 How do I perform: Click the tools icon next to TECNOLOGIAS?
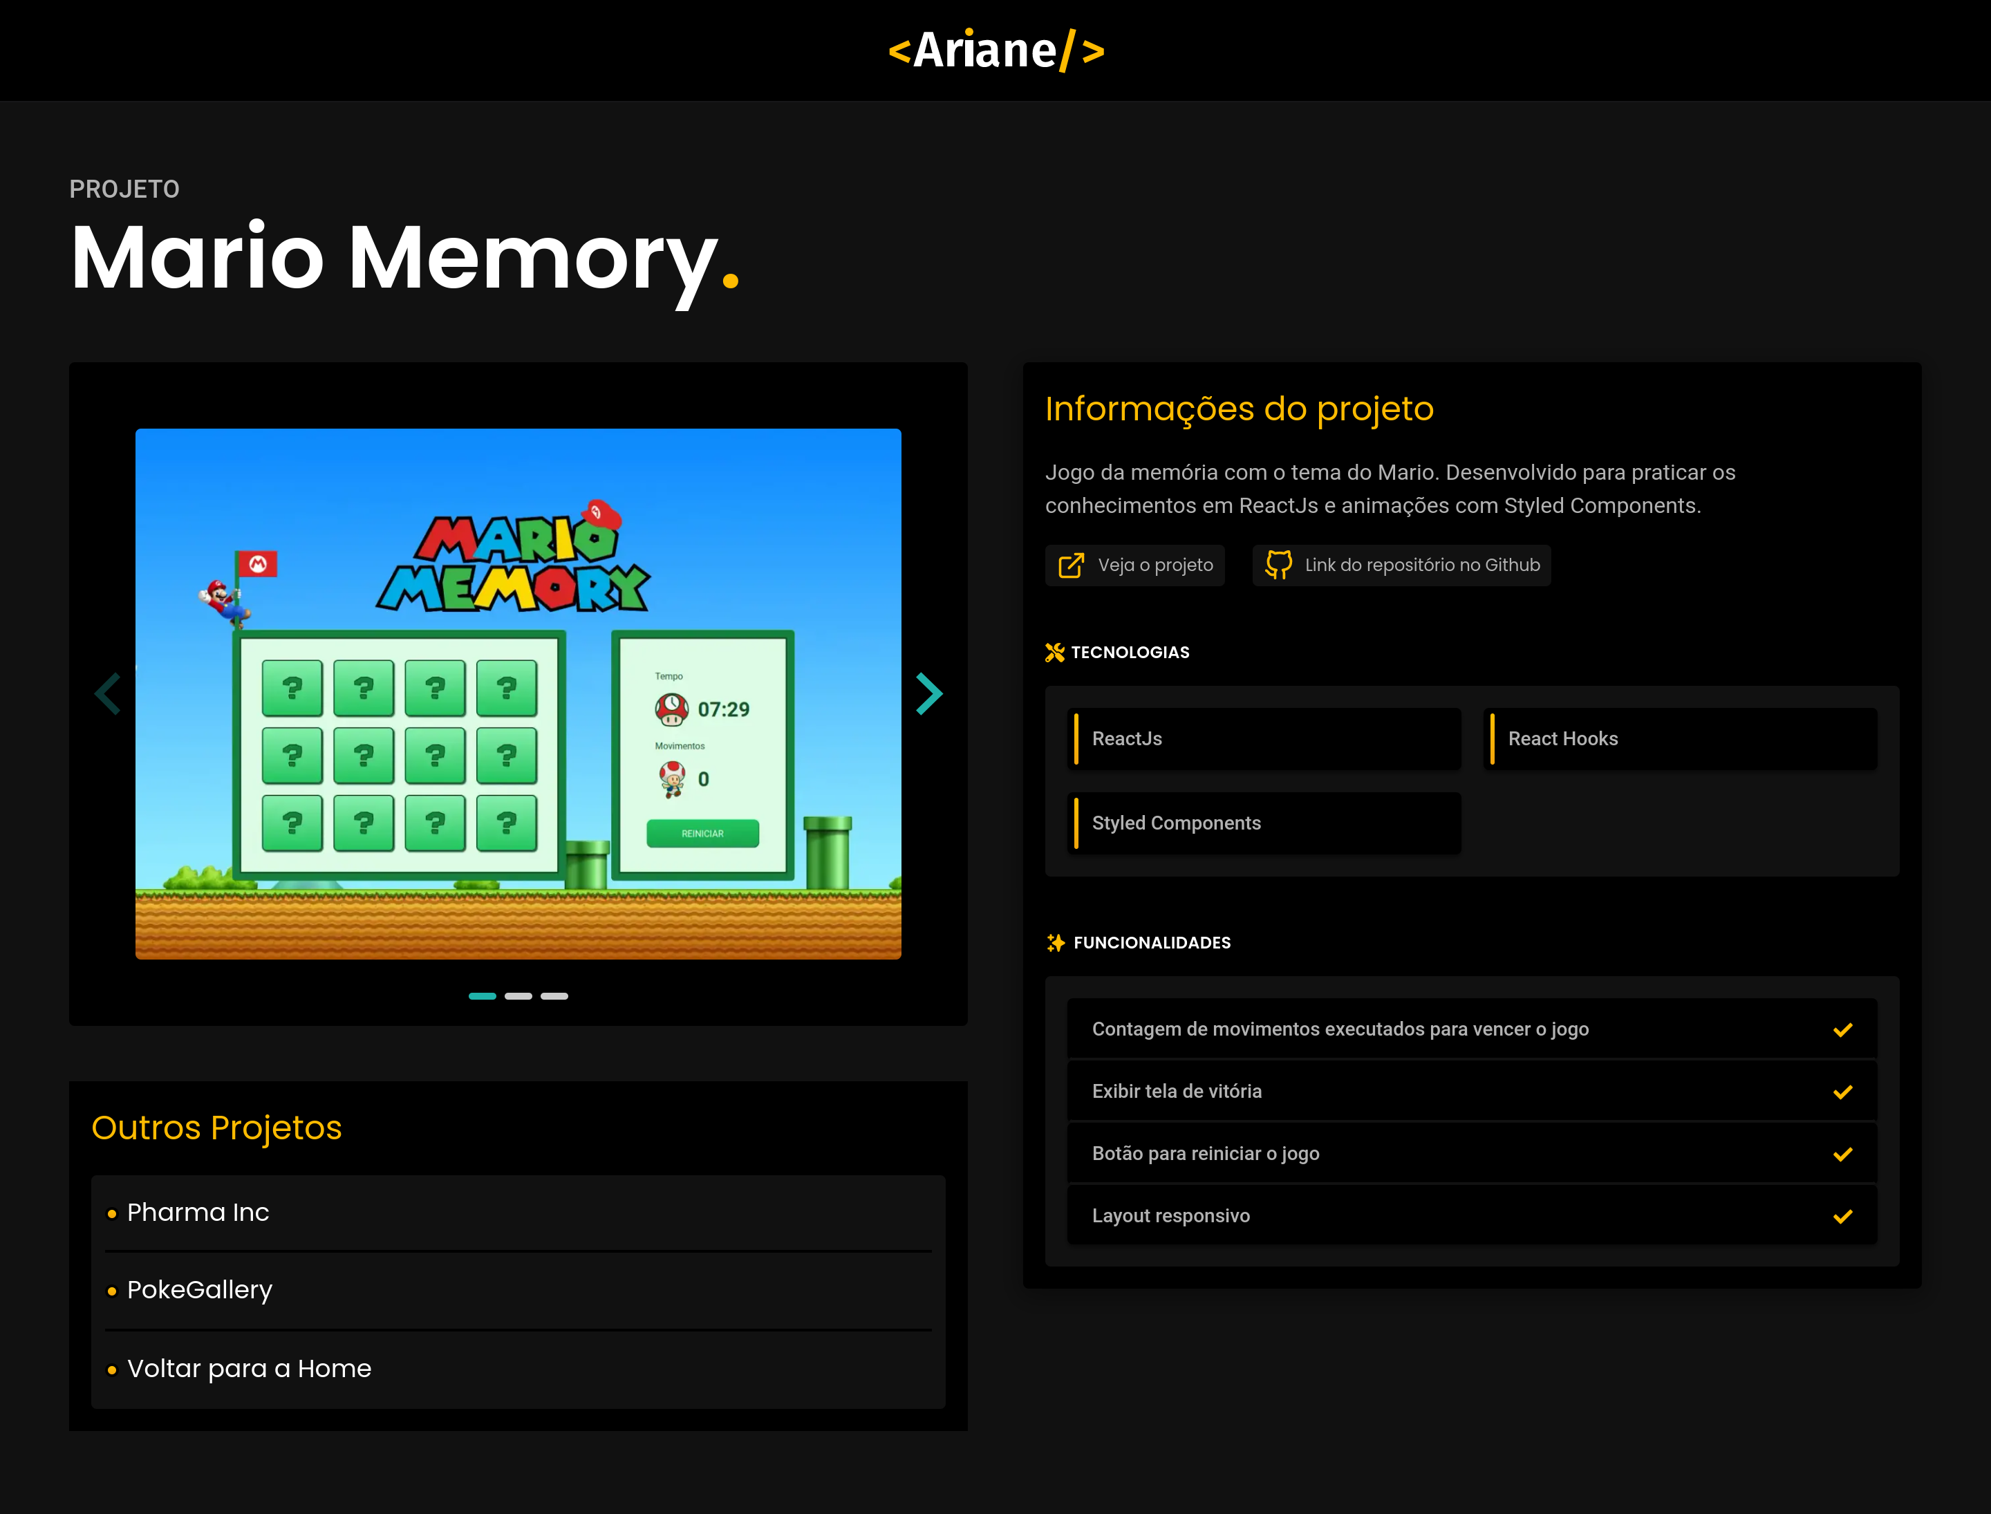pos(1054,653)
